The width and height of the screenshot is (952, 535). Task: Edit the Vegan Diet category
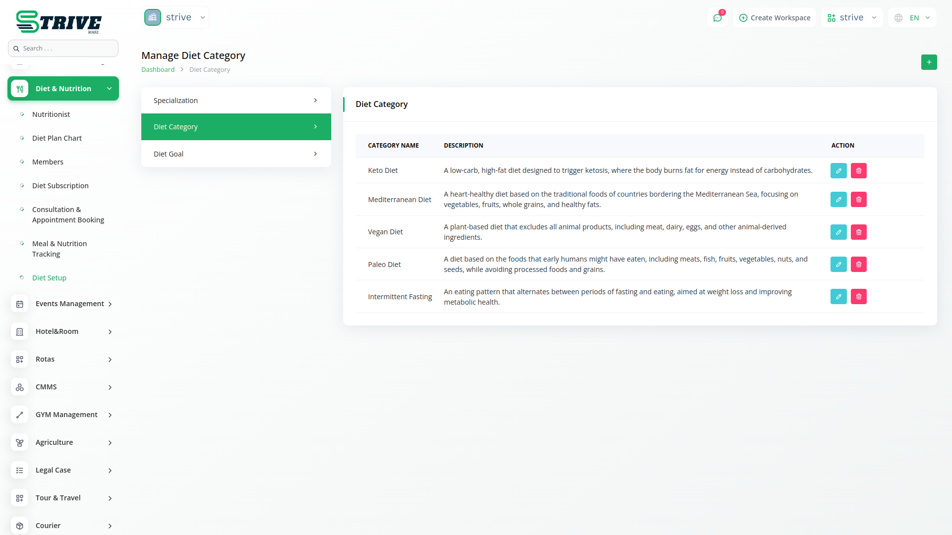click(x=838, y=232)
